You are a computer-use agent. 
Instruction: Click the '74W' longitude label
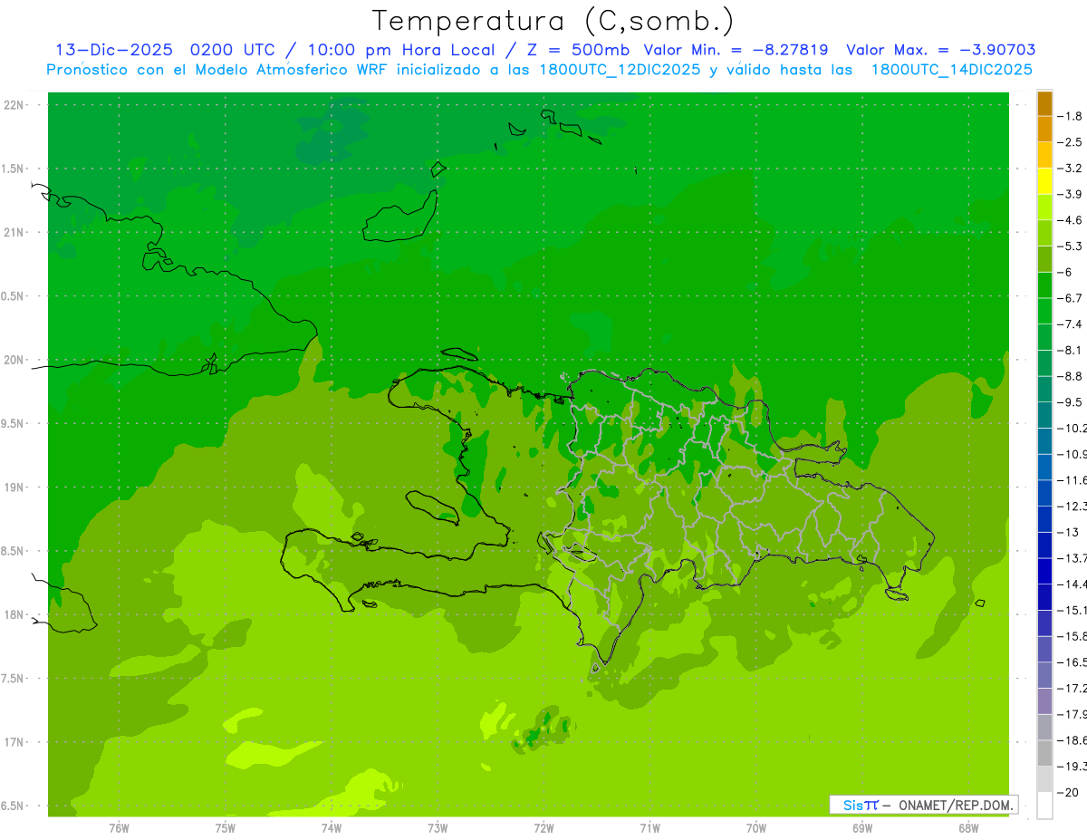click(x=332, y=828)
